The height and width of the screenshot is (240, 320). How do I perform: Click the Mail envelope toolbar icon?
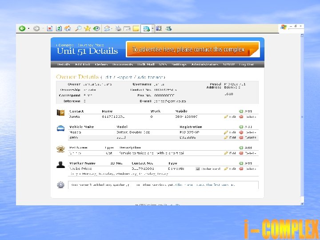click(107, 28)
